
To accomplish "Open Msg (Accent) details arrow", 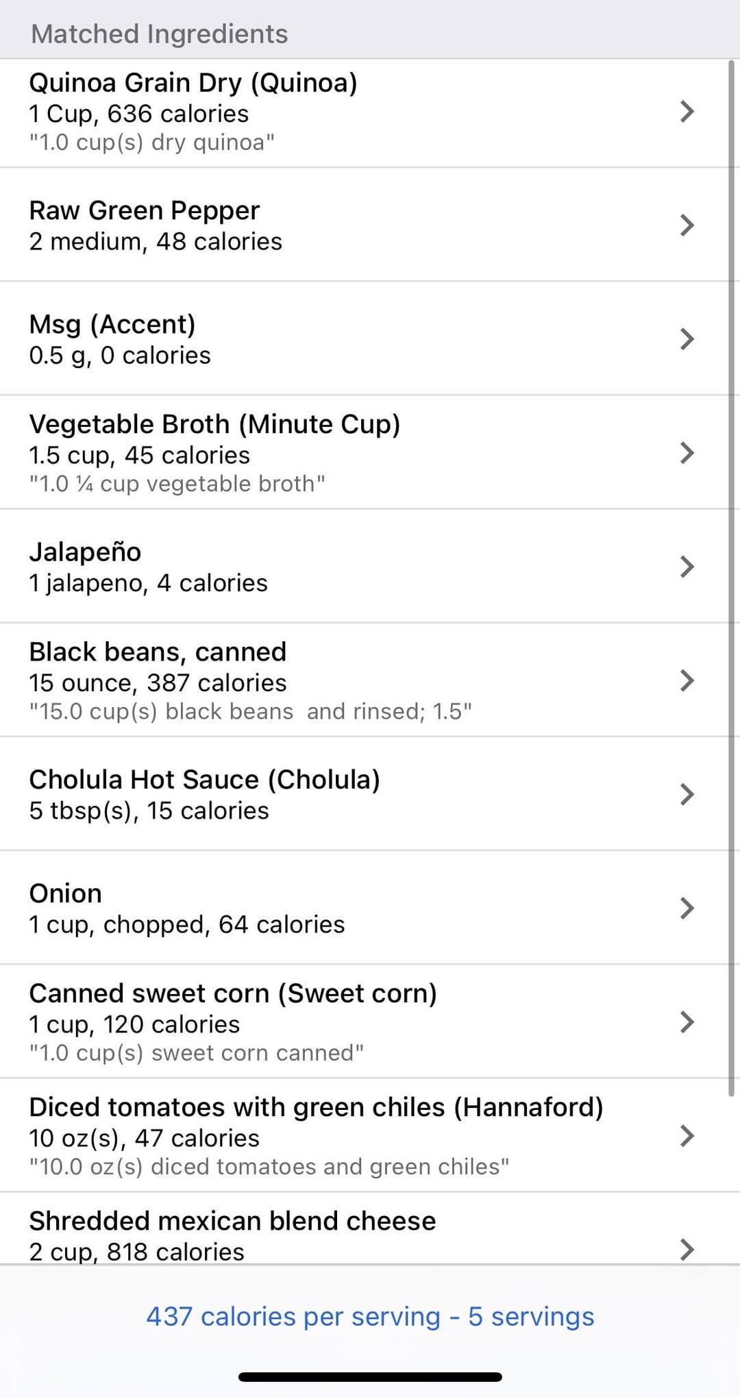I will pos(687,339).
